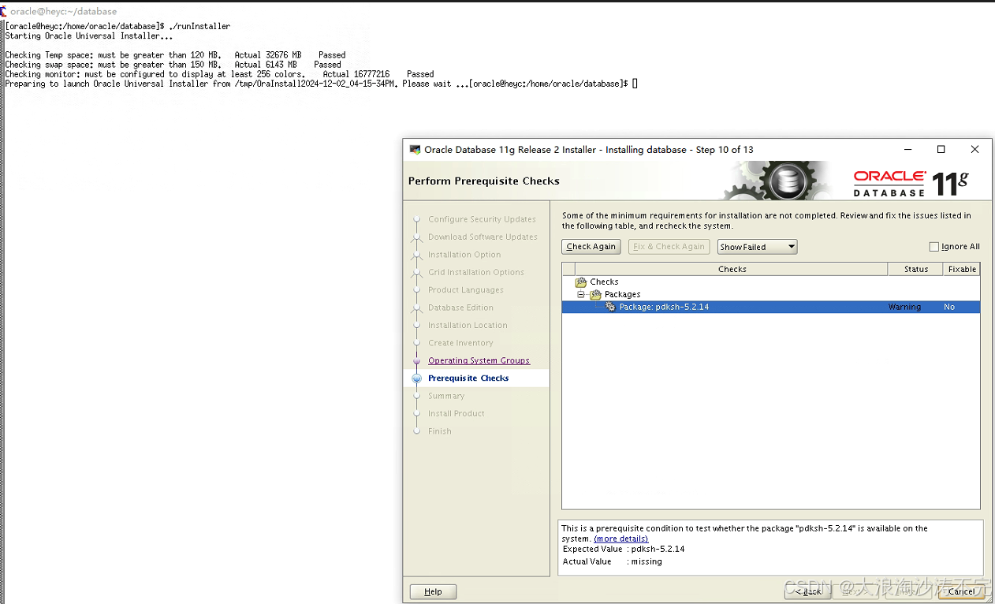Click the oracle@heyc terminal title text

coord(63,12)
